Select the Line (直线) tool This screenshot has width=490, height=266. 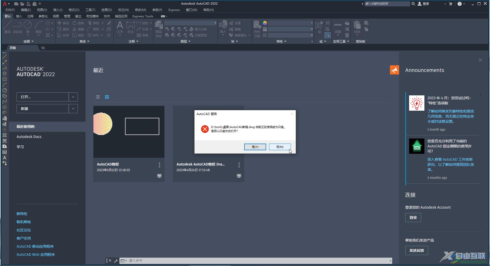[x=7, y=27]
